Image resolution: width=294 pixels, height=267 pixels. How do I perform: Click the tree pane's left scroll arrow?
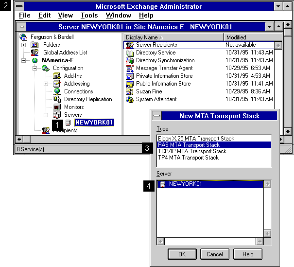pyautogui.click(x=19, y=140)
